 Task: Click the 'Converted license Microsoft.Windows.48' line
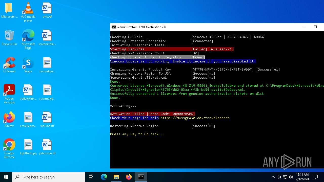tap(217, 86)
